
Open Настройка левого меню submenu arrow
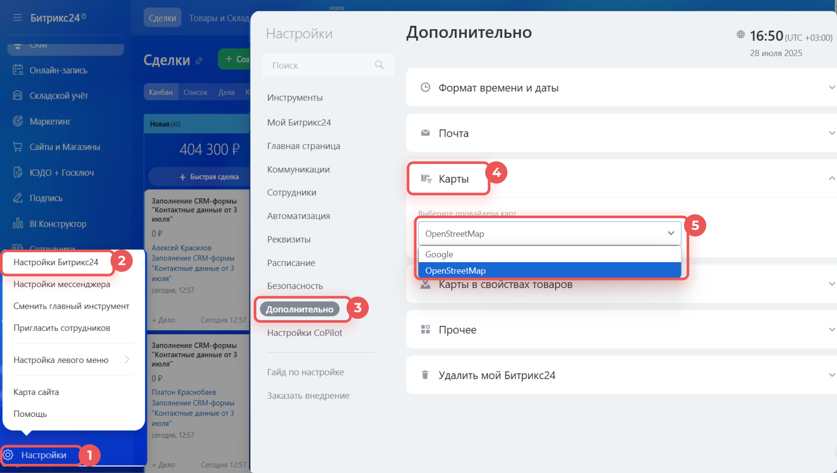tap(127, 359)
